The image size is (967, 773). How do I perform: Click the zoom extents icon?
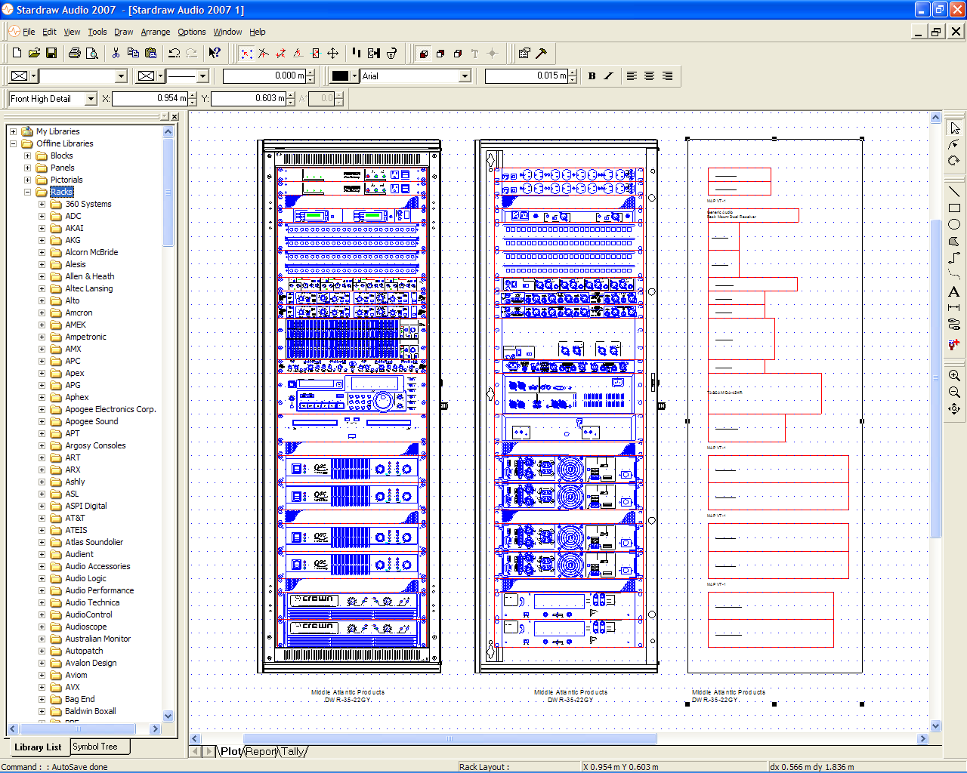pyautogui.click(x=954, y=408)
